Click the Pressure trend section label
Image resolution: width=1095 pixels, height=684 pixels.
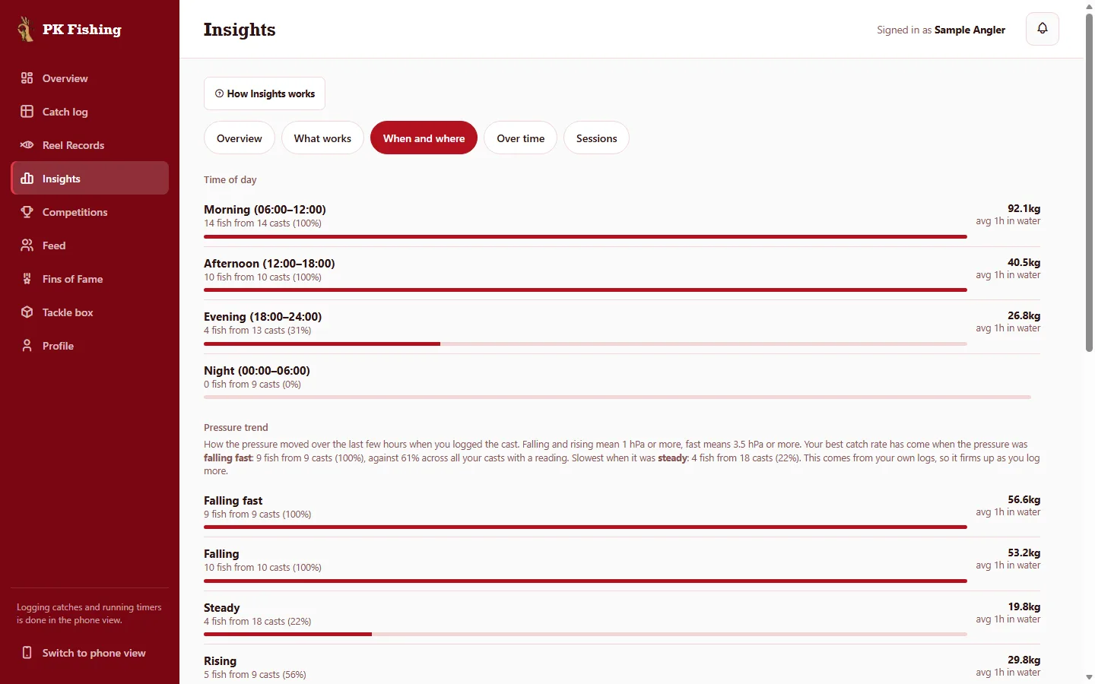click(236, 427)
